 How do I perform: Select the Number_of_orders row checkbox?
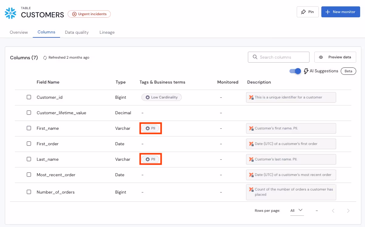point(29,192)
